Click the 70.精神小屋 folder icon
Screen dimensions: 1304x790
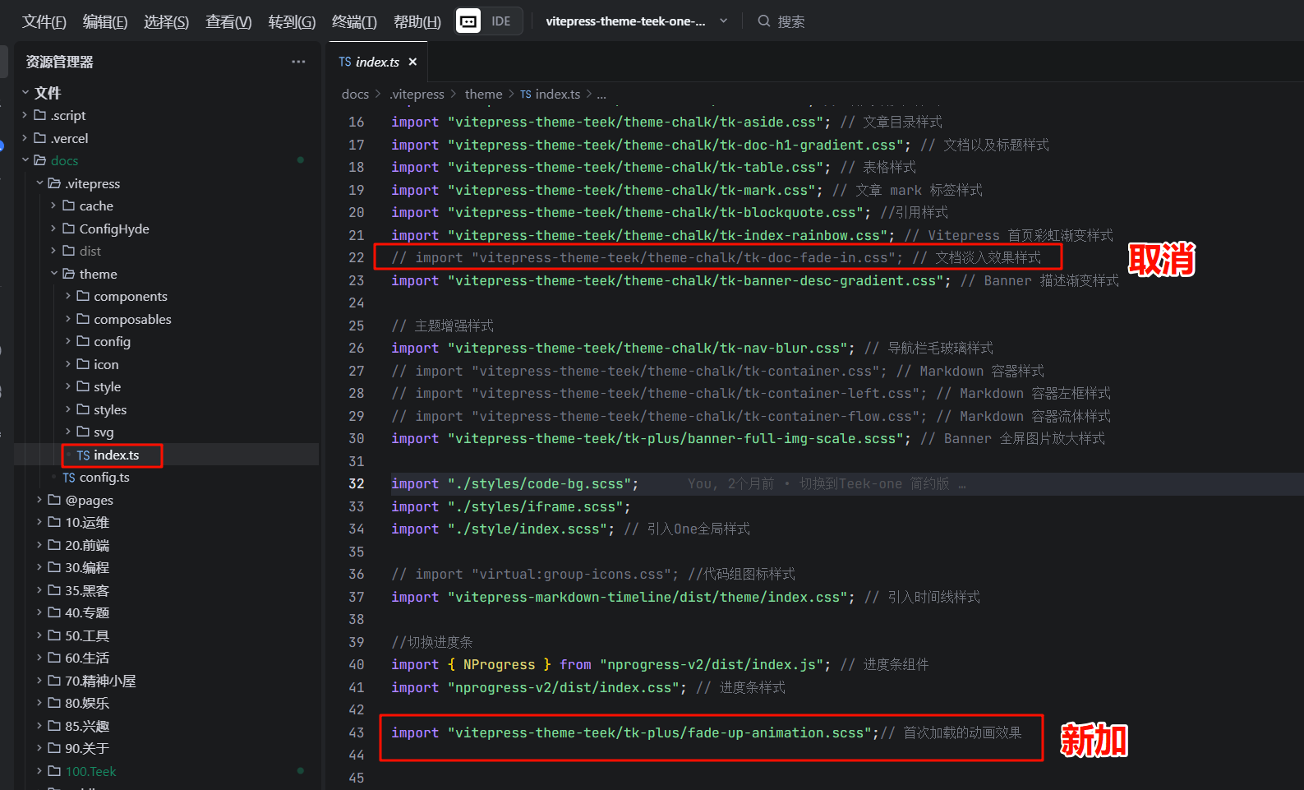coord(54,681)
